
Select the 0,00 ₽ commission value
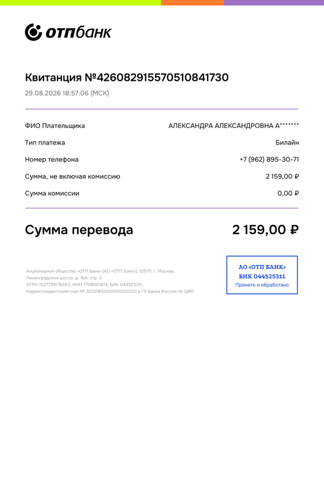288,193
